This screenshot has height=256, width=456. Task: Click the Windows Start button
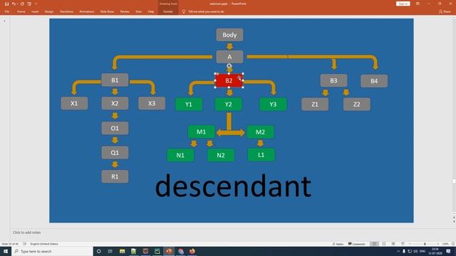coord(6,251)
